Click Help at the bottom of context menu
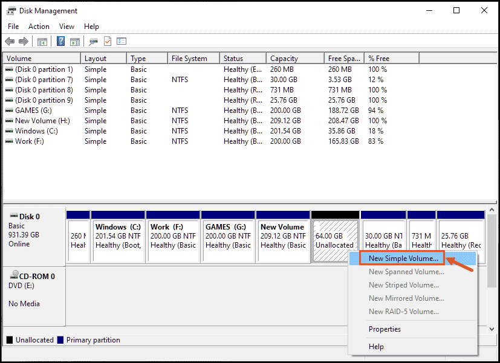This screenshot has width=500, height=363. [376, 347]
